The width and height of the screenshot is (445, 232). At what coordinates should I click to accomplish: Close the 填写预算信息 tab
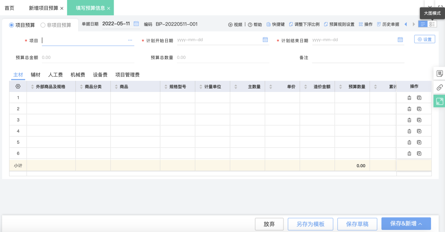pyautogui.click(x=109, y=8)
